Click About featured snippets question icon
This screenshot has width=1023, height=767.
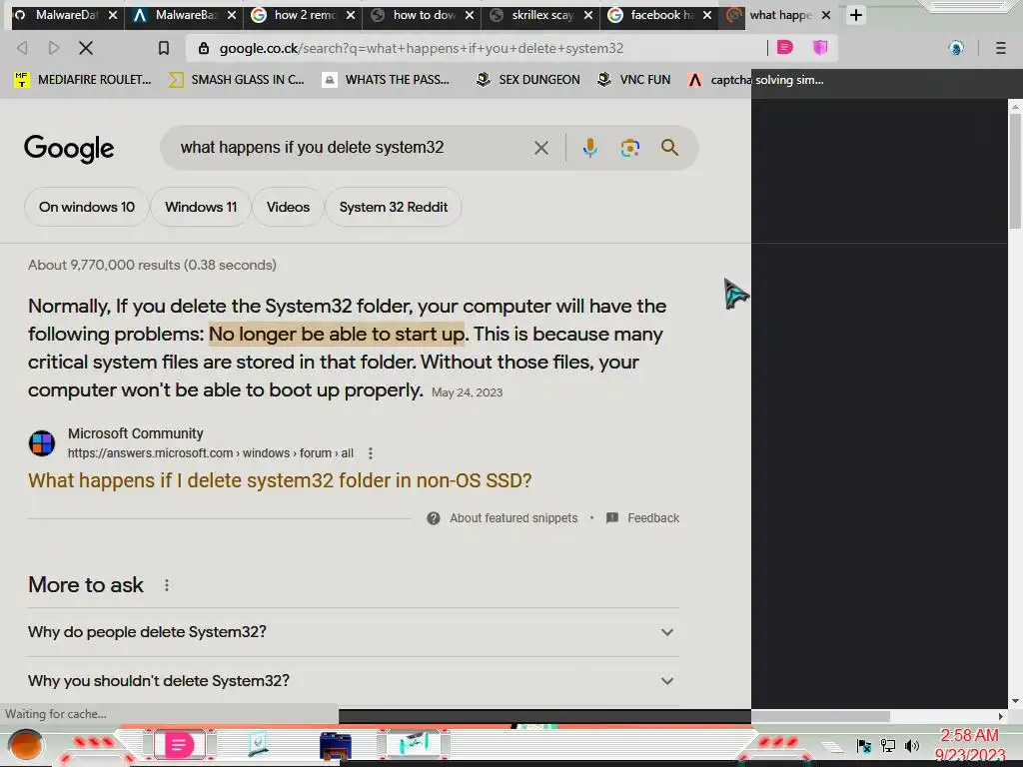(434, 518)
